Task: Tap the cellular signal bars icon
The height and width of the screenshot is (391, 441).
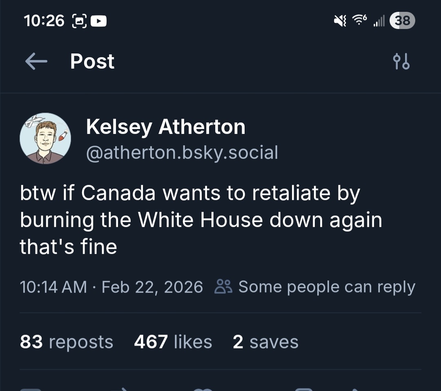Action: 379,20
